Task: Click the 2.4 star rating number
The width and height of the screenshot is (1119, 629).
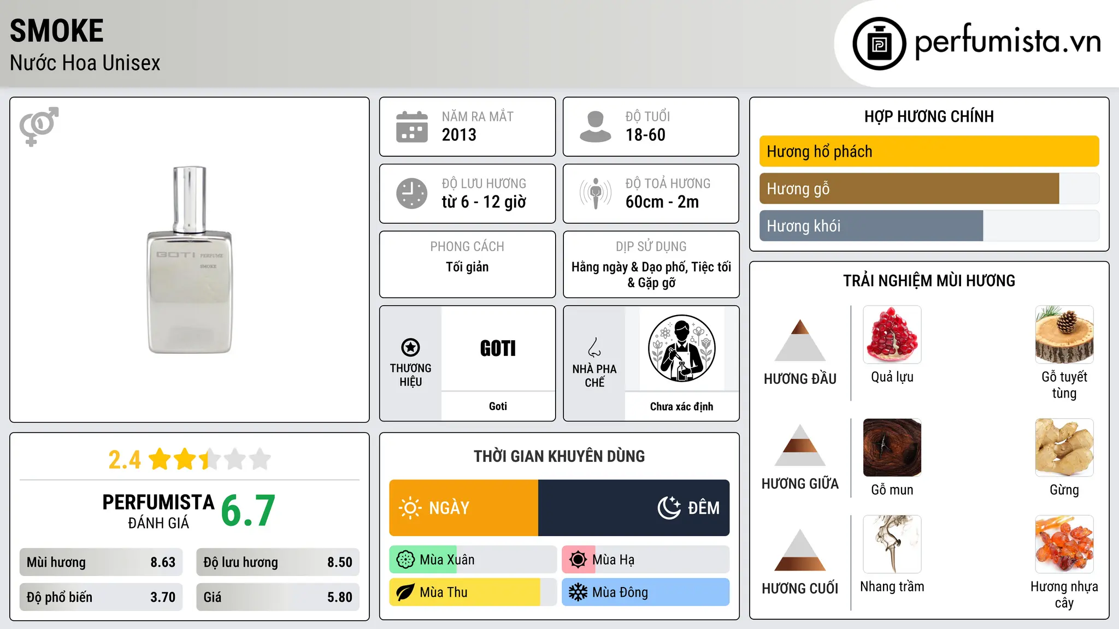Action: click(125, 460)
